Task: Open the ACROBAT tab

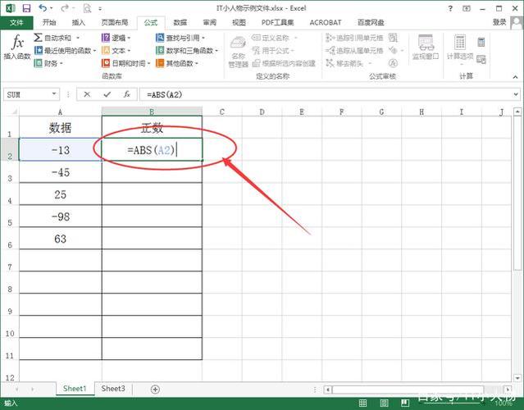Action: point(326,22)
